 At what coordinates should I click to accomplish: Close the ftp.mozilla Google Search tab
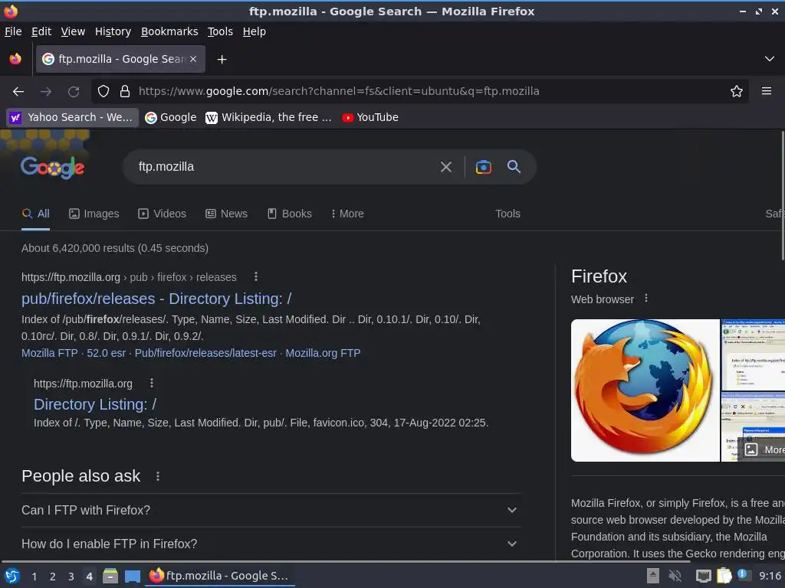[193, 59]
